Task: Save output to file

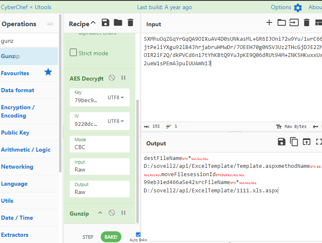Action: click(x=281, y=142)
